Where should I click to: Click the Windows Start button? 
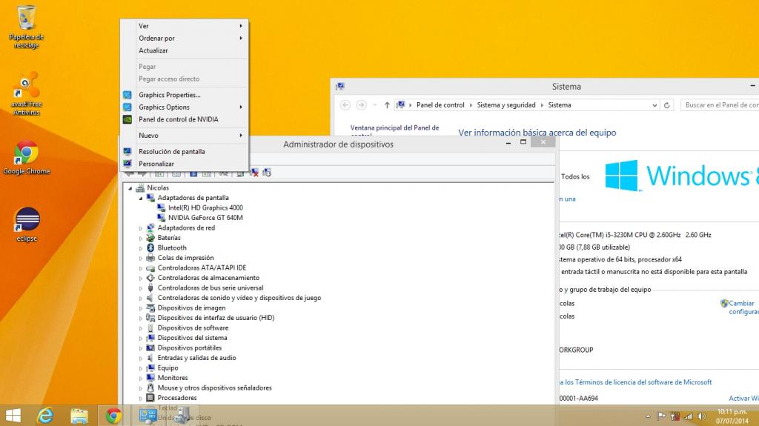tap(13, 416)
